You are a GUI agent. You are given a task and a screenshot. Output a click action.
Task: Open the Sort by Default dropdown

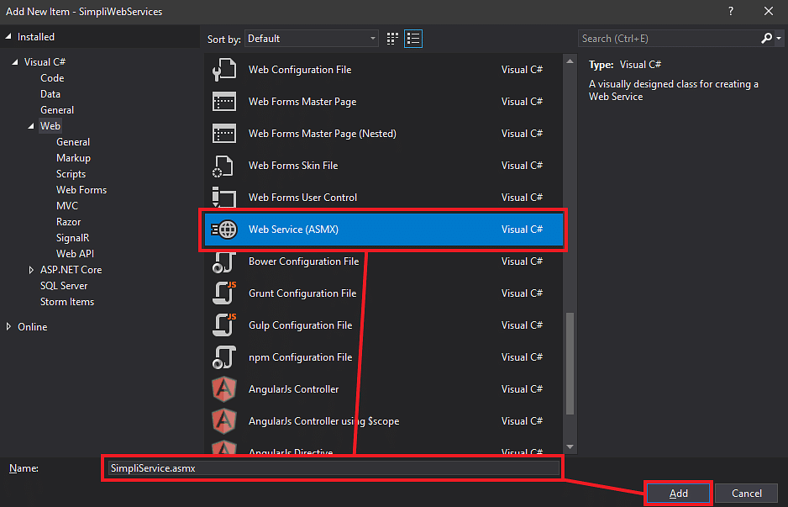point(312,39)
